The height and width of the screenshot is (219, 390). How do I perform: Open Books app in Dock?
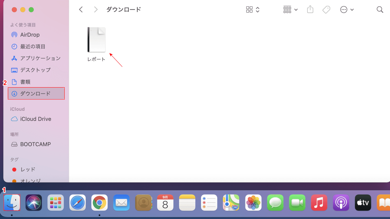coord(383,203)
